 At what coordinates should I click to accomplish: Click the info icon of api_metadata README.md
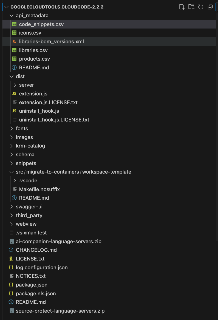point(14,67)
